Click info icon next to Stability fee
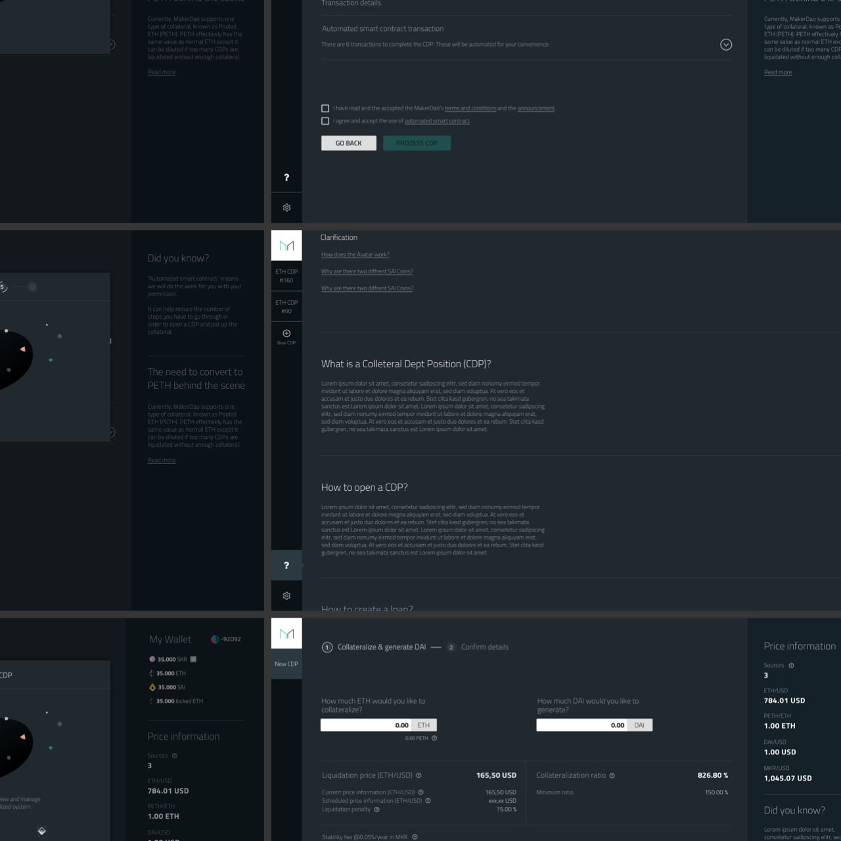This screenshot has width=841, height=841. click(415, 837)
